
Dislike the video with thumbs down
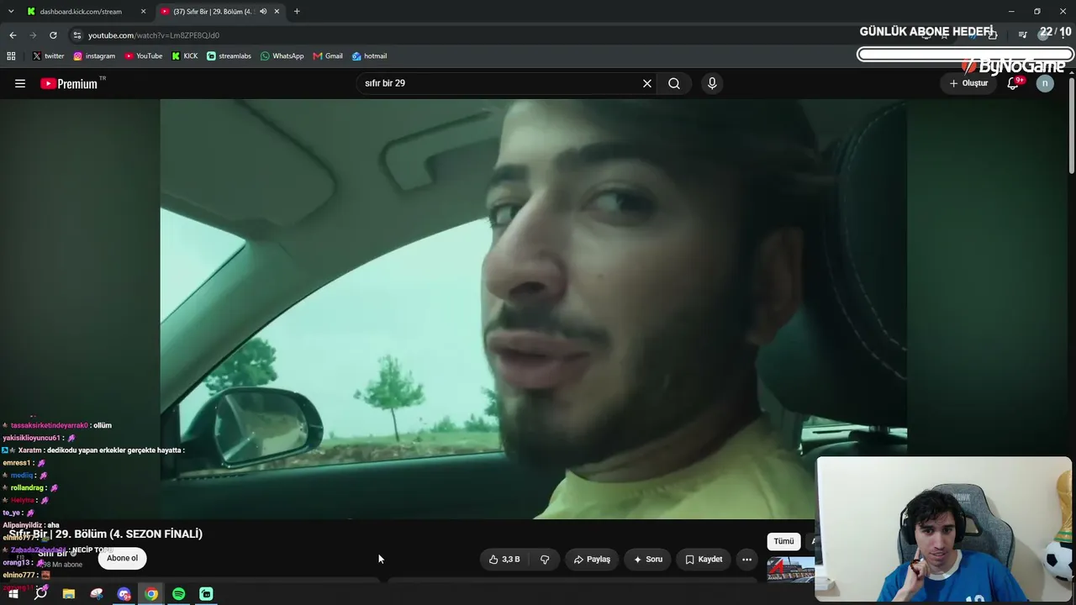click(545, 559)
